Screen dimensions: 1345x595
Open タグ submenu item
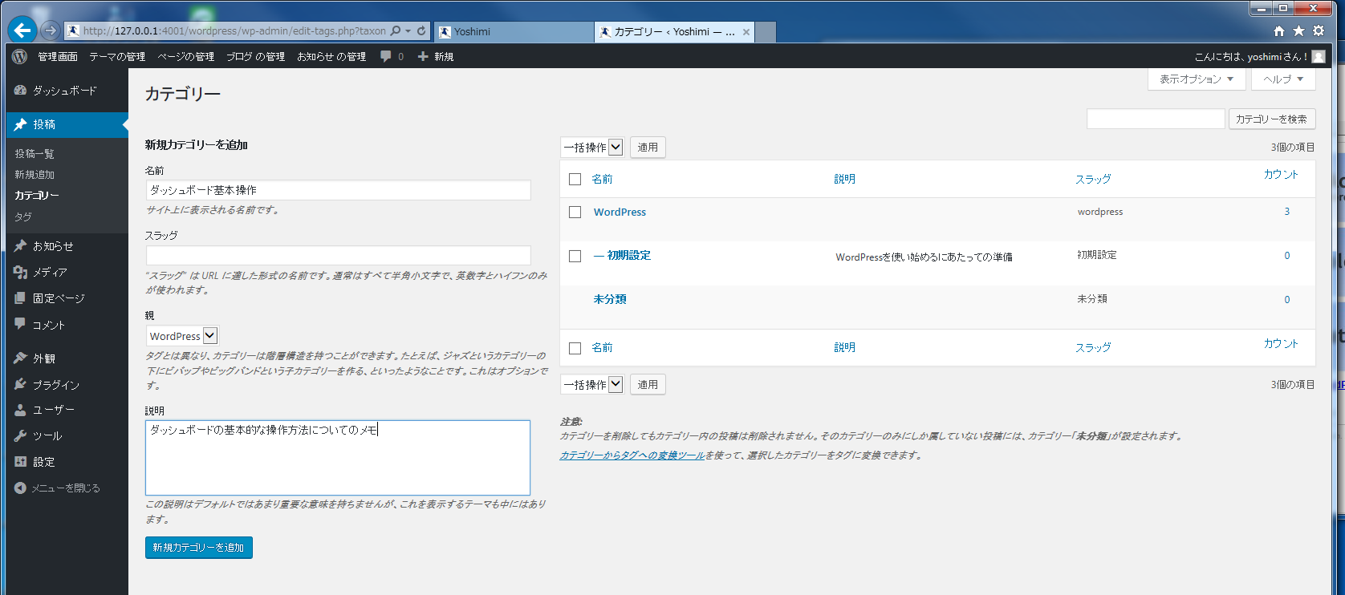point(23,217)
